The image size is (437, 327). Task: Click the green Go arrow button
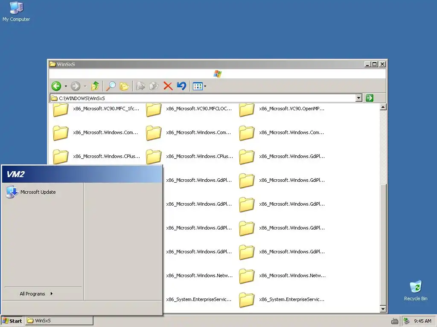point(370,98)
